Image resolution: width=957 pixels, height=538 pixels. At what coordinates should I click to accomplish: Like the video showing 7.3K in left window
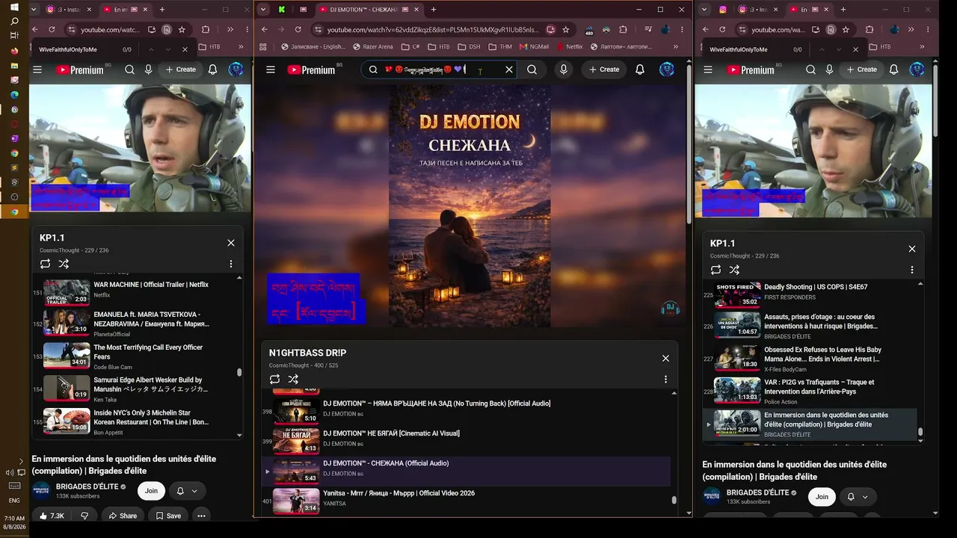52,516
